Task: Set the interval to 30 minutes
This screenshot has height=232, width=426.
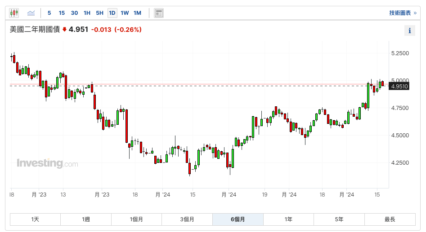Action: point(74,13)
